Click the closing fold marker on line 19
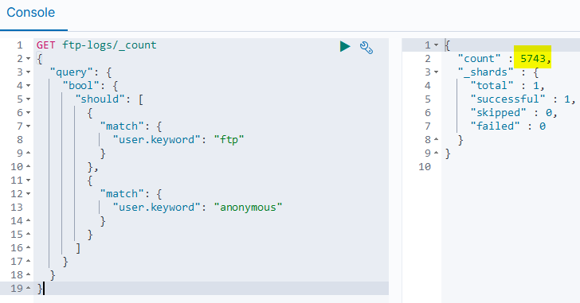This screenshot has height=303, width=580. click(x=29, y=289)
